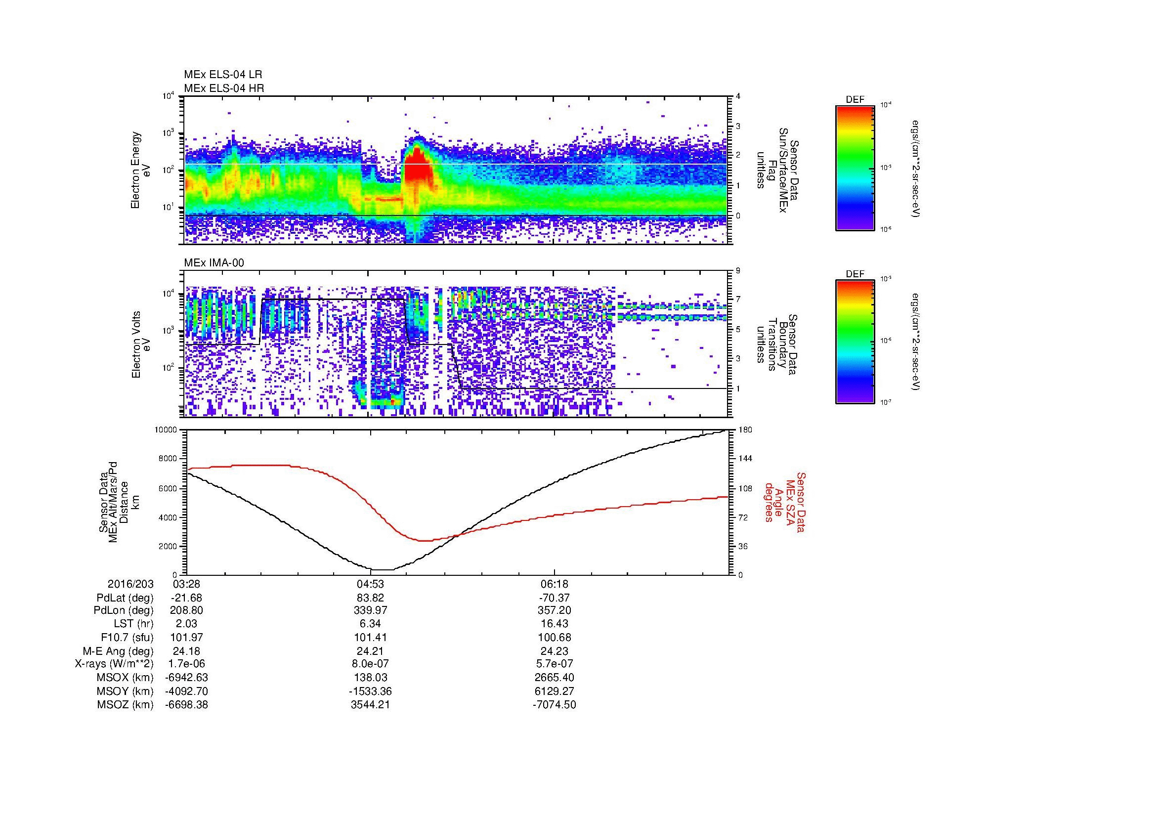Click the MSOZ value '-7074.50'
The width and height of the screenshot is (1156, 817).
click(555, 705)
